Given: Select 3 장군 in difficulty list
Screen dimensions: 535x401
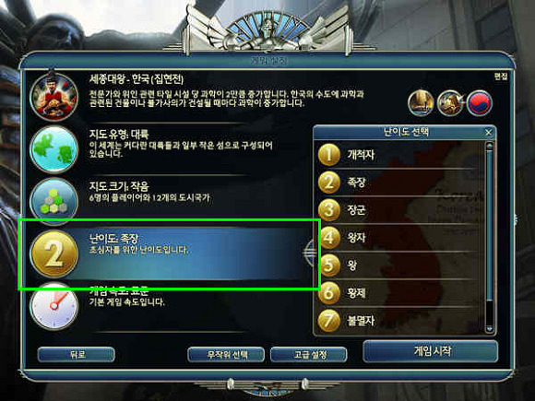Looking at the screenshot, I should (x=400, y=209).
